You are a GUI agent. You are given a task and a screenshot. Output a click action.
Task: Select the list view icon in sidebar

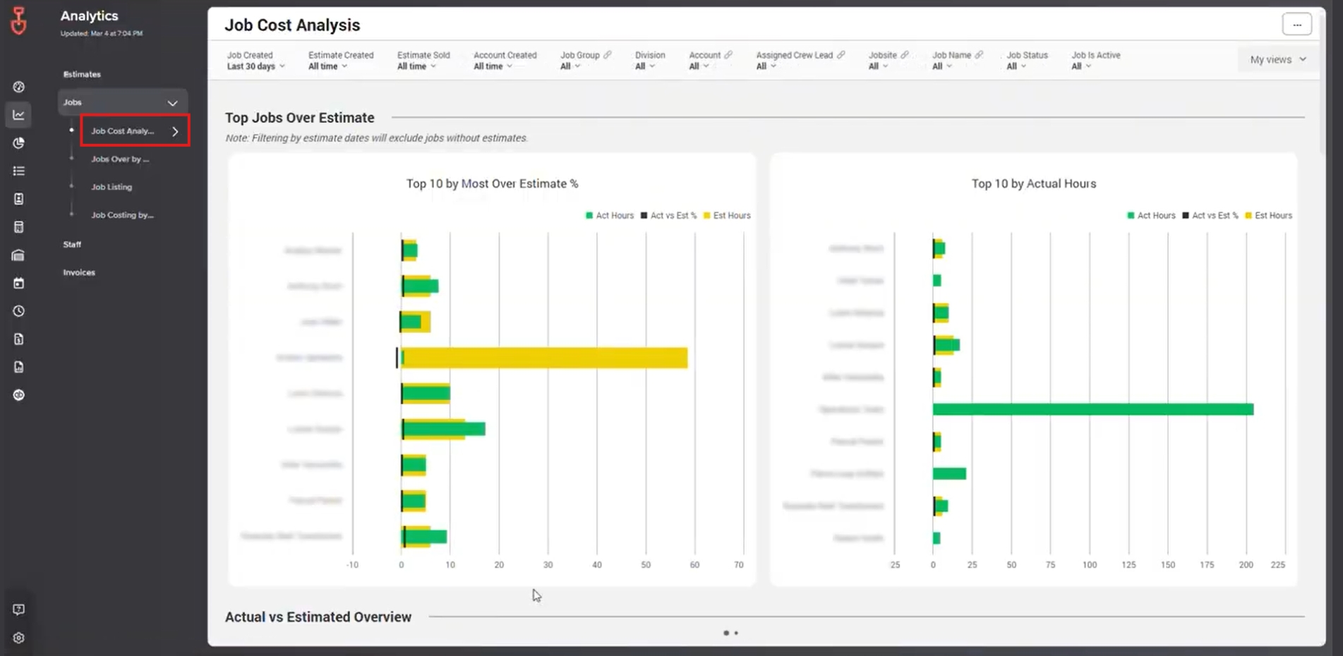click(18, 171)
